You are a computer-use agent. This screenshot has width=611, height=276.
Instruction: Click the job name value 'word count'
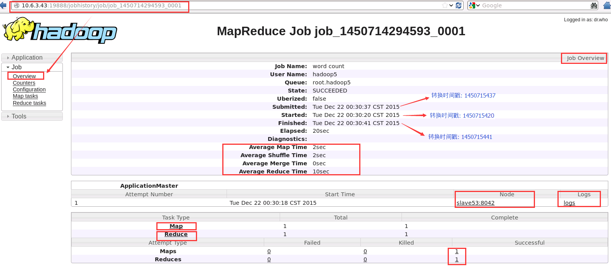(329, 66)
